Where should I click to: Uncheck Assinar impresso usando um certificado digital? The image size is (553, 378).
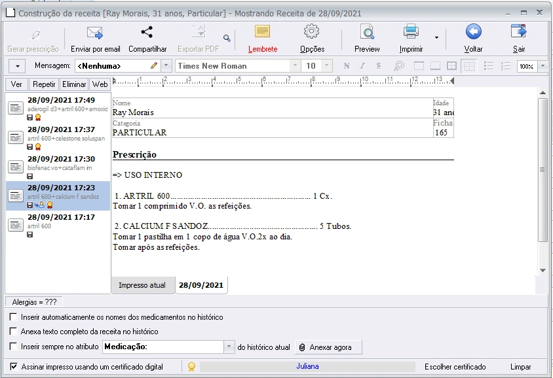(x=13, y=367)
